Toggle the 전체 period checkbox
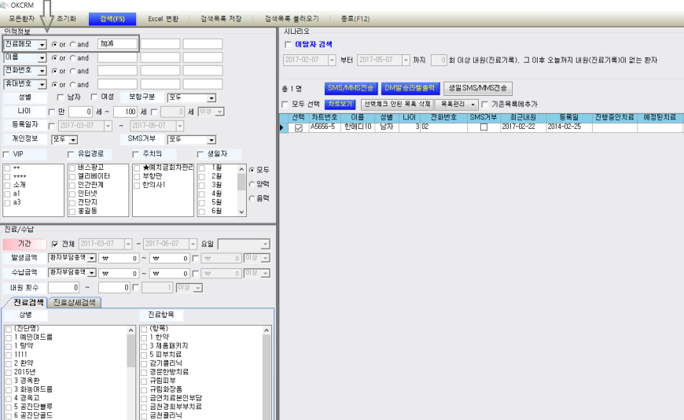 [55, 244]
